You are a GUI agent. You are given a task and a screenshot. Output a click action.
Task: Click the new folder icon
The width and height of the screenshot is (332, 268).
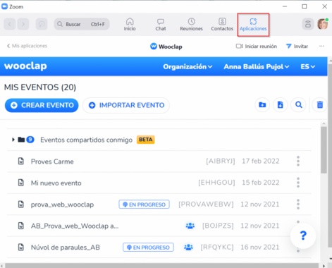pos(262,105)
